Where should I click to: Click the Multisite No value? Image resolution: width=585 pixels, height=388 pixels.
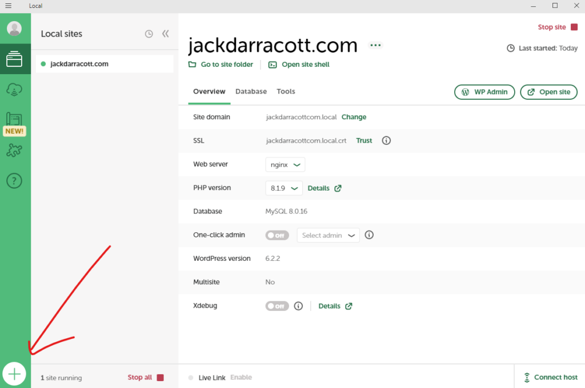tap(270, 282)
